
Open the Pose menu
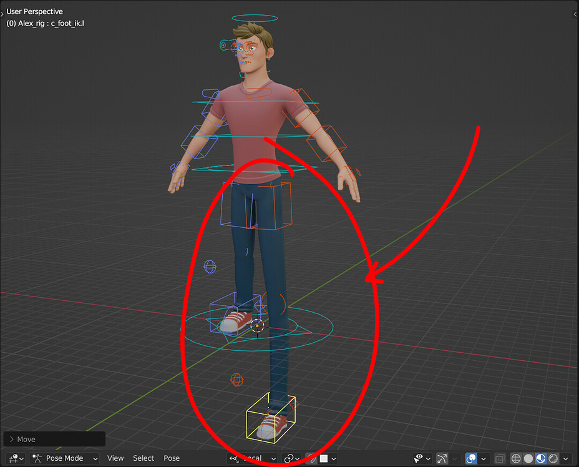coord(172,458)
